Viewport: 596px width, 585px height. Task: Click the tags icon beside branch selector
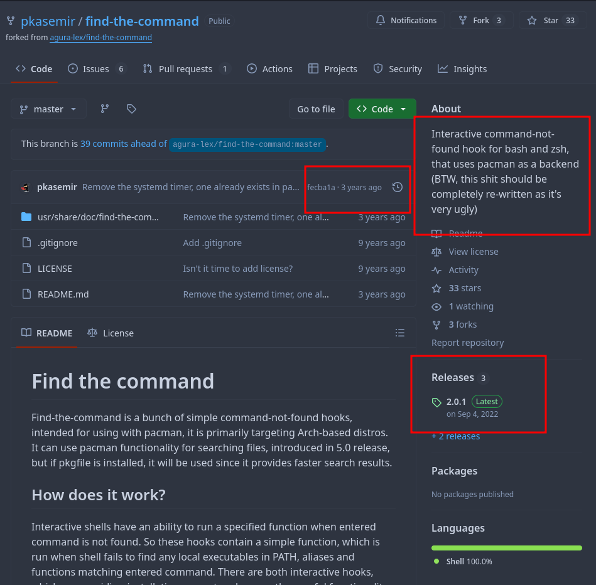pos(131,109)
